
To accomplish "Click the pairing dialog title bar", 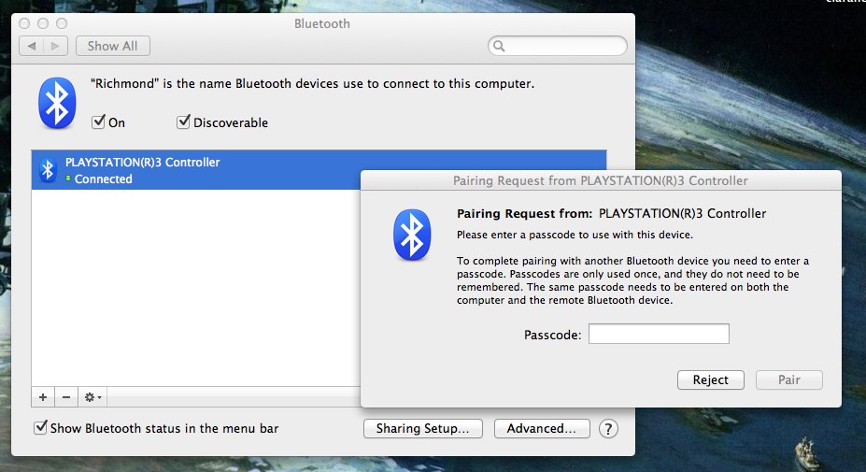I will pos(601,180).
